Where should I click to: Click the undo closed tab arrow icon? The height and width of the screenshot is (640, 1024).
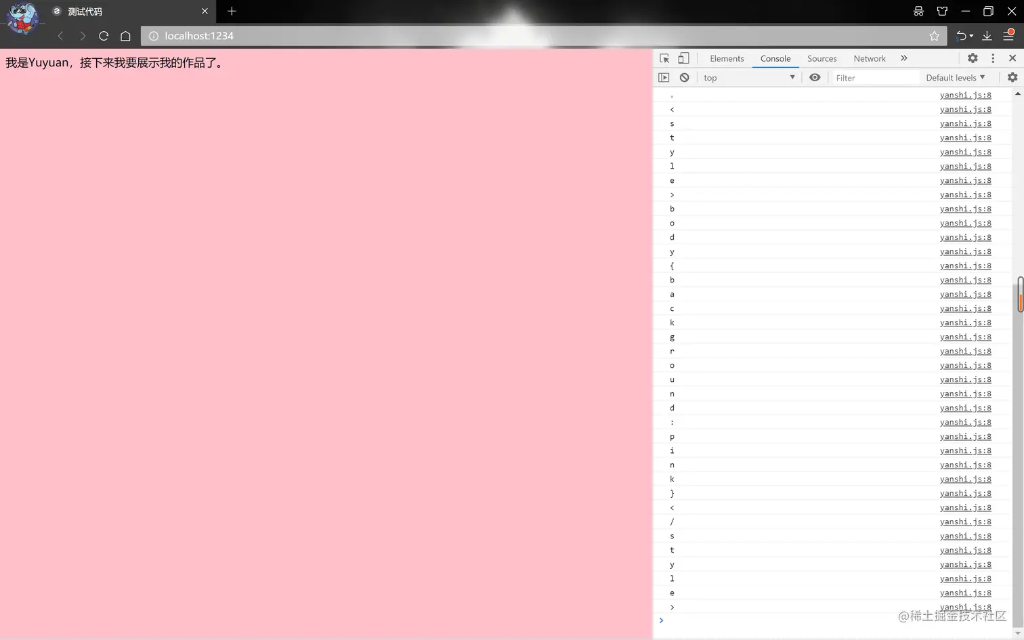[x=960, y=36]
